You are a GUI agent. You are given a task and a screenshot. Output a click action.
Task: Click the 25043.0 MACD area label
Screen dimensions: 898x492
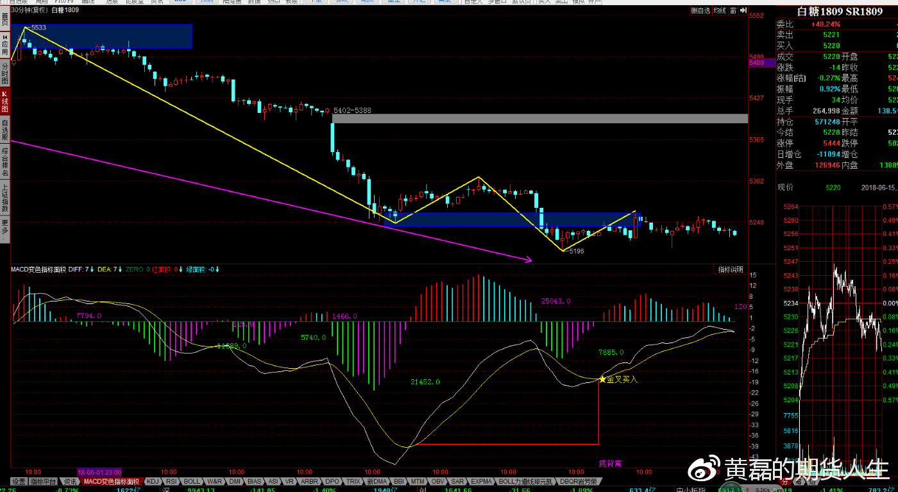(555, 300)
